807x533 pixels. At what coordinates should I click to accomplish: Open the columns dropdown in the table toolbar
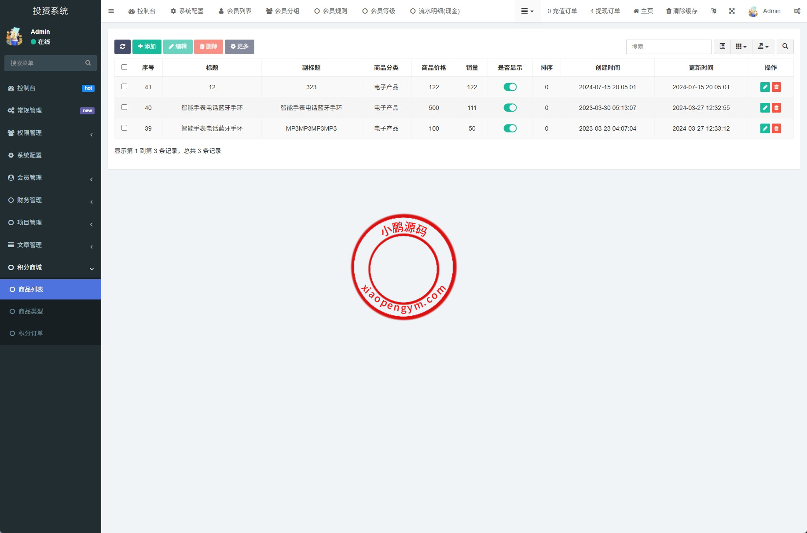click(741, 47)
